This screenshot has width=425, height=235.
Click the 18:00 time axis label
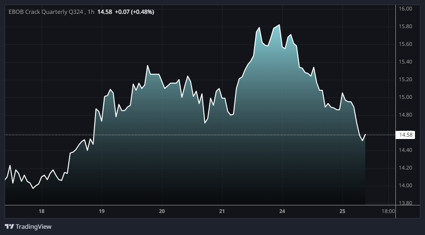pos(389,211)
